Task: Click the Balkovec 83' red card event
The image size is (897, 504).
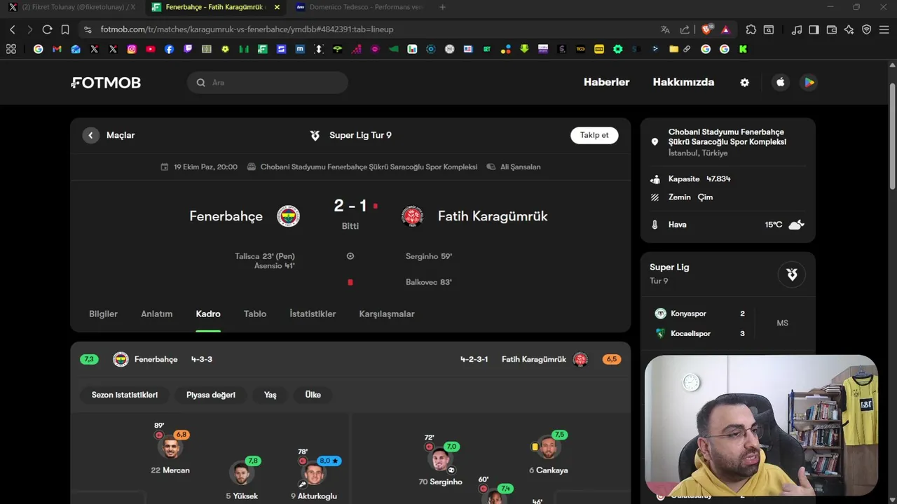Action: click(x=429, y=282)
